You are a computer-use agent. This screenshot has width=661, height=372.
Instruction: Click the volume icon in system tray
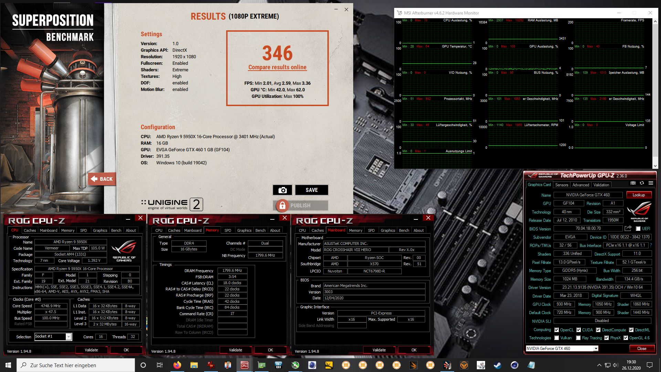(615, 365)
